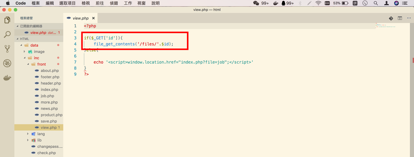Click the code minimap preview
The height and width of the screenshot is (157, 414).
click(x=386, y=26)
